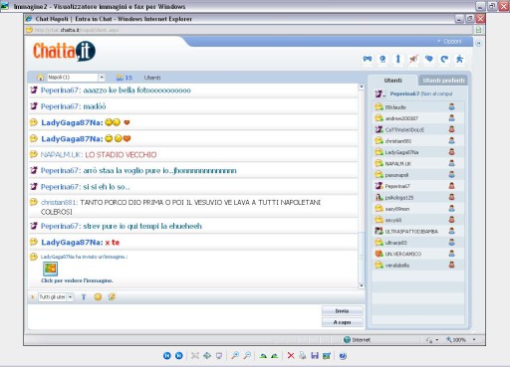The image size is (510, 367).
Task: Click the 15 users count icon
Action: [x=125, y=78]
